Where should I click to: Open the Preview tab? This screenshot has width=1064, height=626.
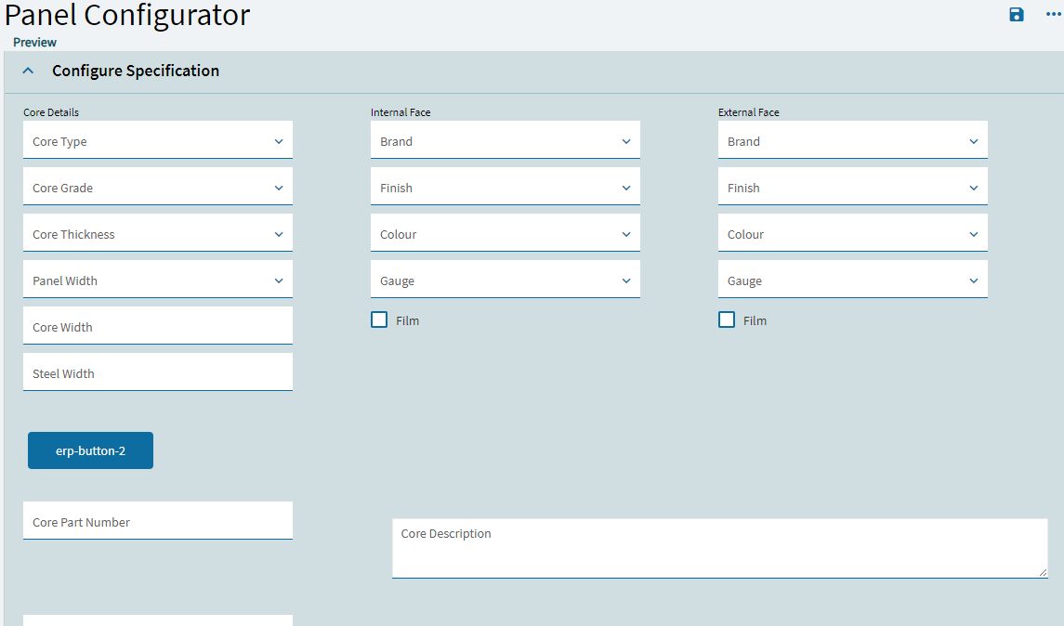[x=34, y=42]
